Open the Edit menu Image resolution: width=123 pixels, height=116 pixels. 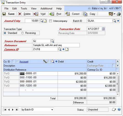click(x=15, y=9)
